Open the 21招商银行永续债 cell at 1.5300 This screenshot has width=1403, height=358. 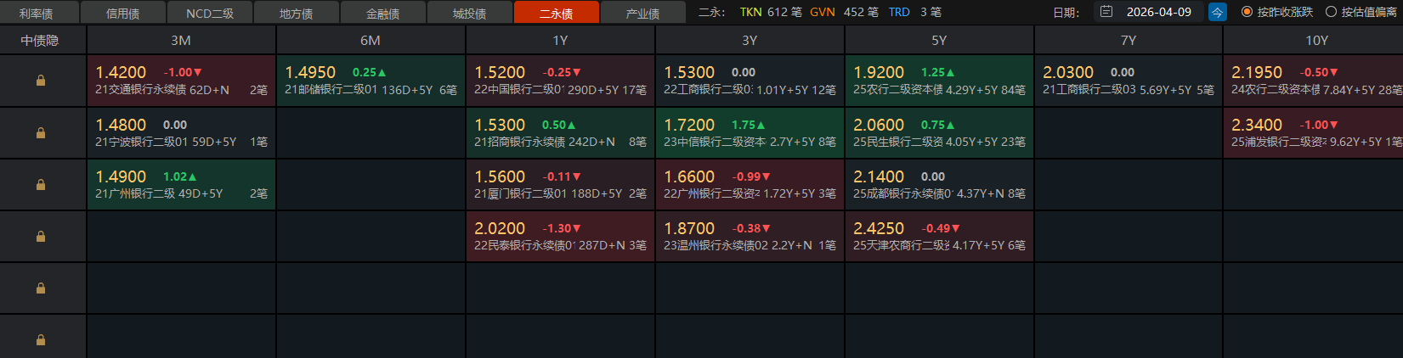(560, 132)
